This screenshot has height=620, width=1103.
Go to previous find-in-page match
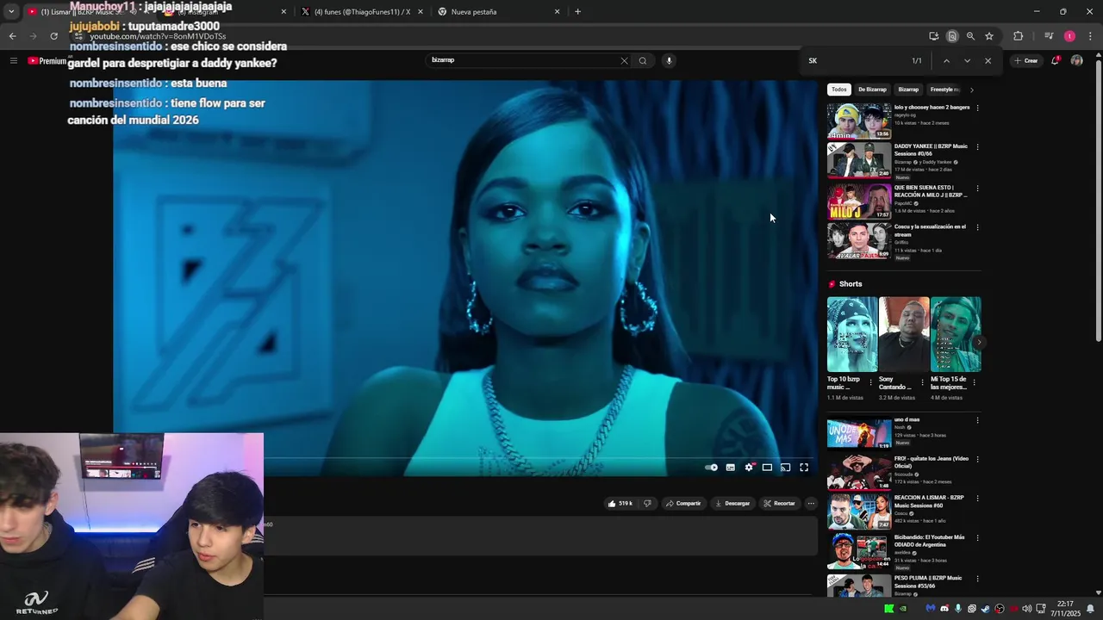tap(946, 60)
